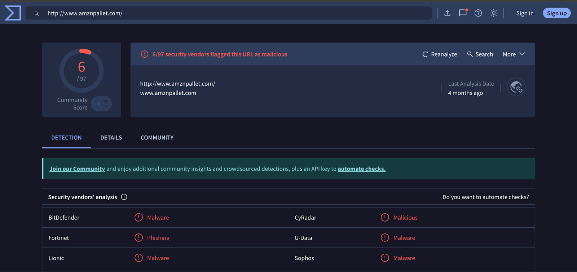Open the upload file icon
Screen dimensions: 577x272
click(447, 13)
